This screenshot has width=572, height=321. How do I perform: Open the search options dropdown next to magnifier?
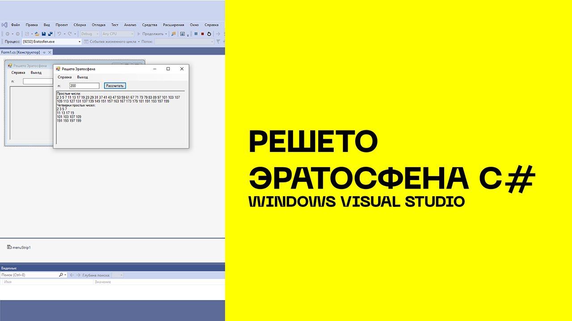[x=66, y=275]
